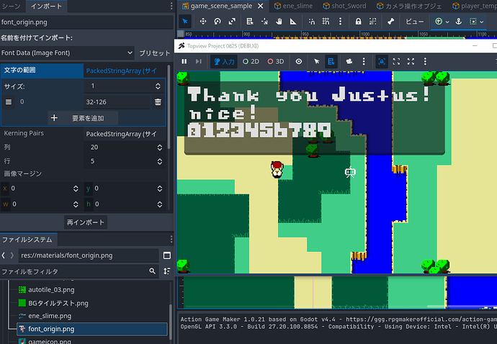Adjust the 列 columns stepper value 20

pos(159,148)
